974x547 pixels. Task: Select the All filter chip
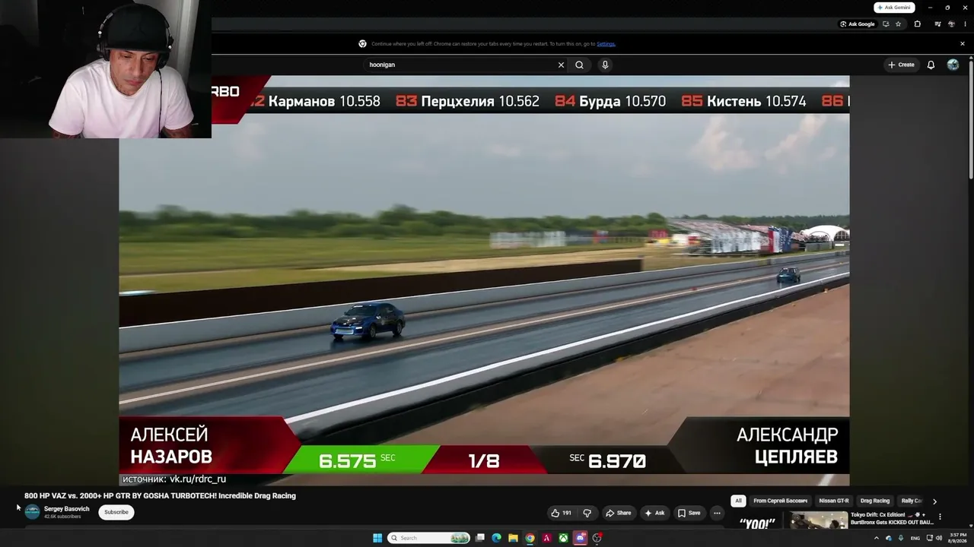(x=738, y=501)
